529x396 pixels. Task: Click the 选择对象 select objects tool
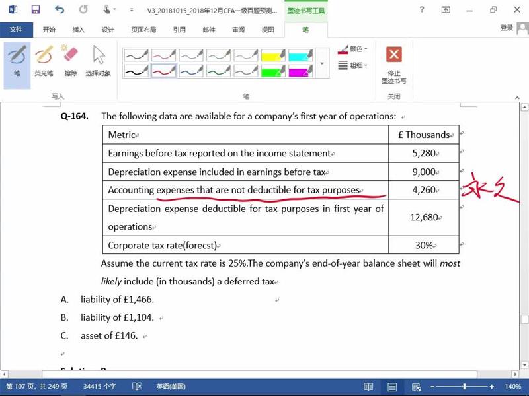(x=99, y=60)
